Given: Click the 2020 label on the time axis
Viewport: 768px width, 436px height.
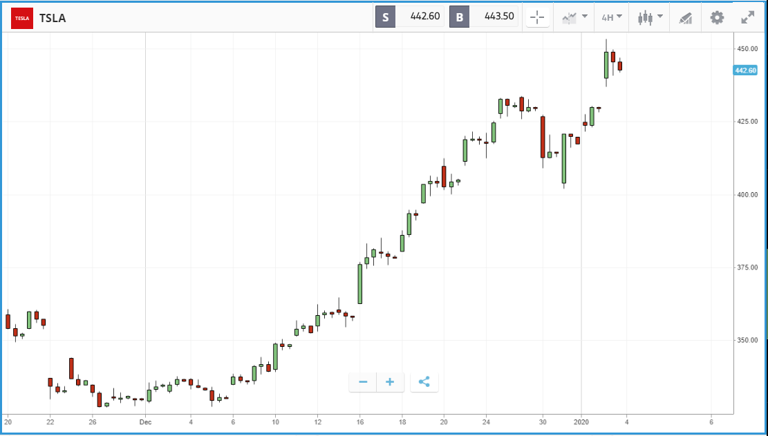Looking at the screenshot, I should pyautogui.click(x=581, y=421).
